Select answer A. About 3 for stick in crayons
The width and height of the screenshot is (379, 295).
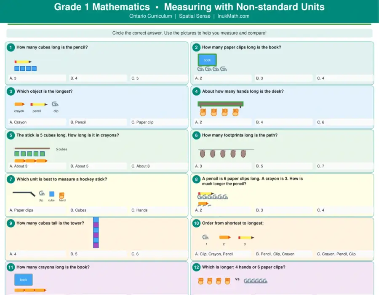[37, 166]
